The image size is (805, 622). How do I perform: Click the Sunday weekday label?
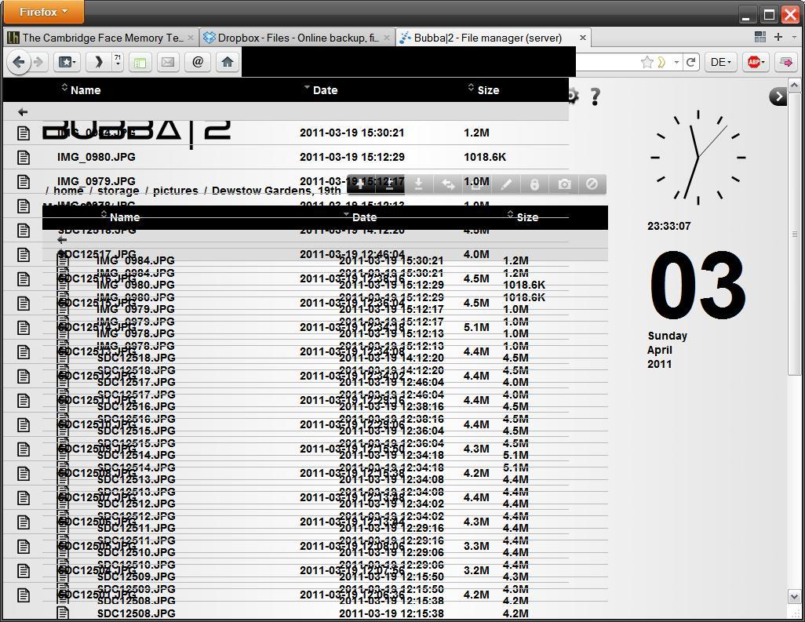668,336
